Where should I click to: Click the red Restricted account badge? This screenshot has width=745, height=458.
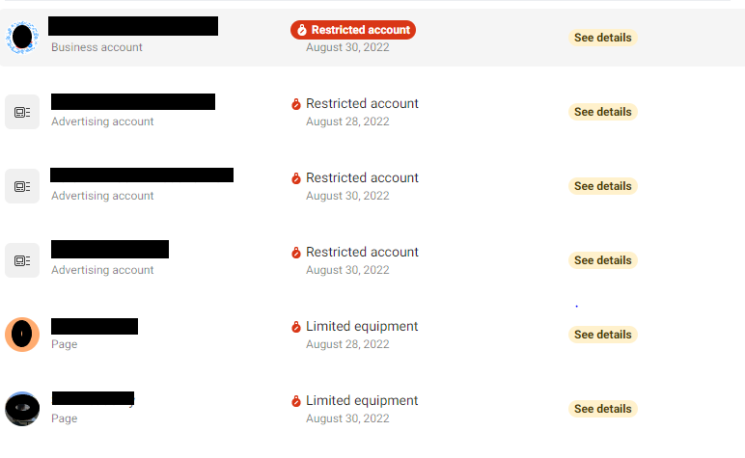click(x=353, y=30)
